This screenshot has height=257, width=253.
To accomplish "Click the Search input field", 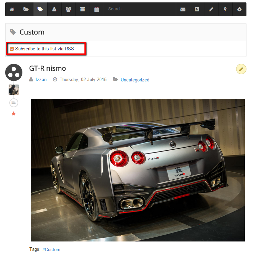I will (x=140, y=9).
